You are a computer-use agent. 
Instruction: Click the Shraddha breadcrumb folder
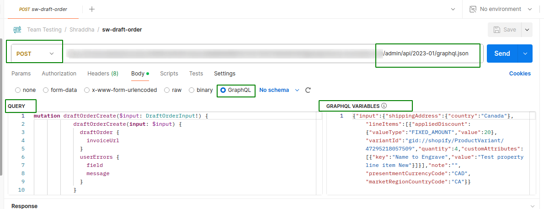(82, 30)
